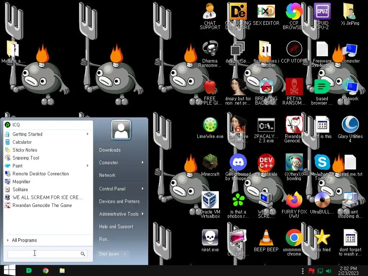Open the BEEP BEEP VLC cone icon
The image size is (368, 276).
[x=266, y=241]
